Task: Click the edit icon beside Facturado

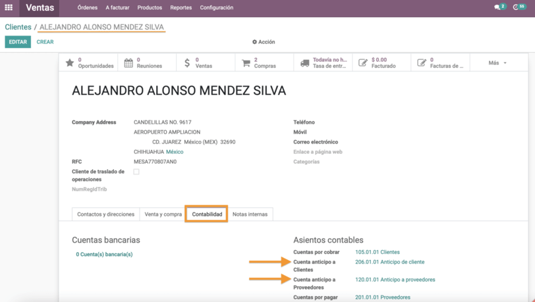Action: click(362, 63)
